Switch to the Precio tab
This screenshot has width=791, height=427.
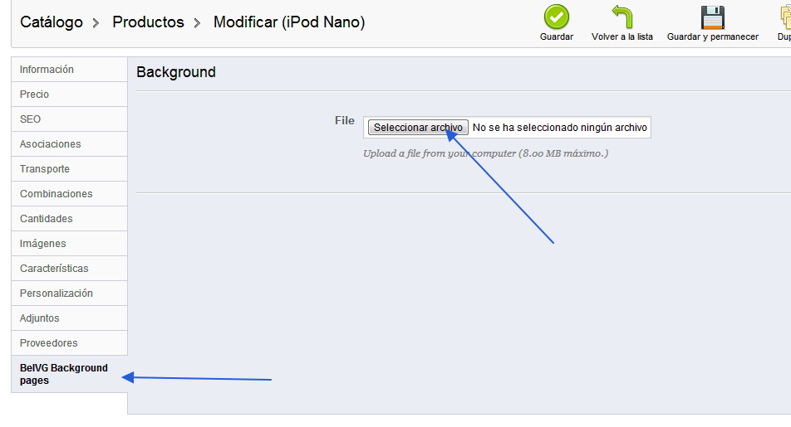point(34,95)
